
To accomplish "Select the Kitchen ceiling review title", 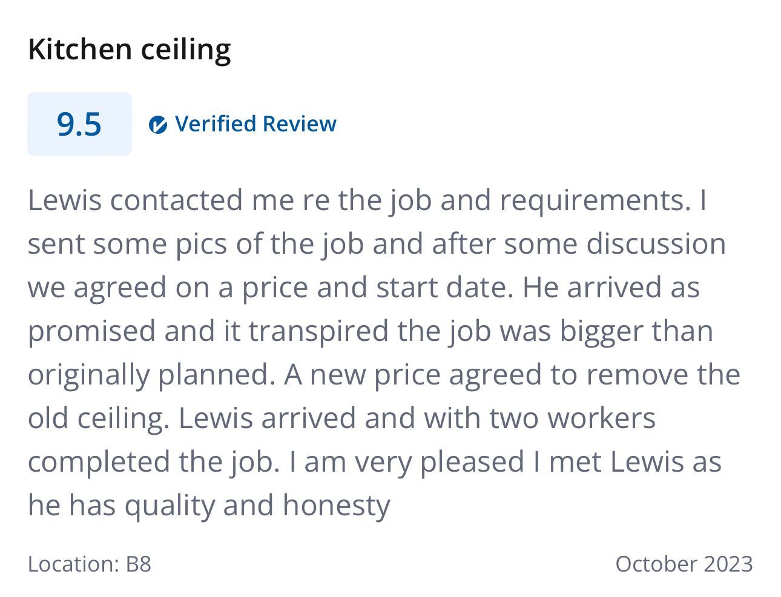I will click(129, 49).
